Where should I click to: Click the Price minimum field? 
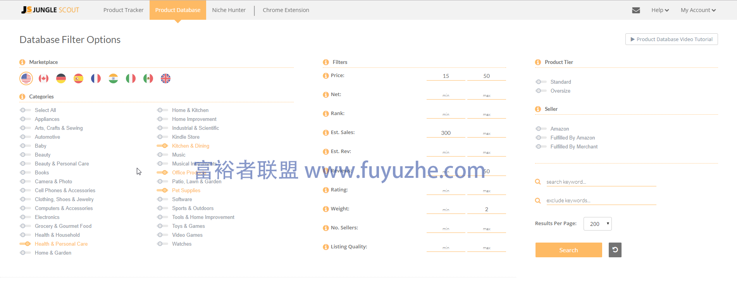(446, 76)
